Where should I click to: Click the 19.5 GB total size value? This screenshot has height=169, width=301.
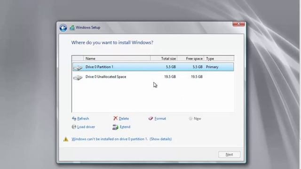pyautogui.click(x=170, y=77)
